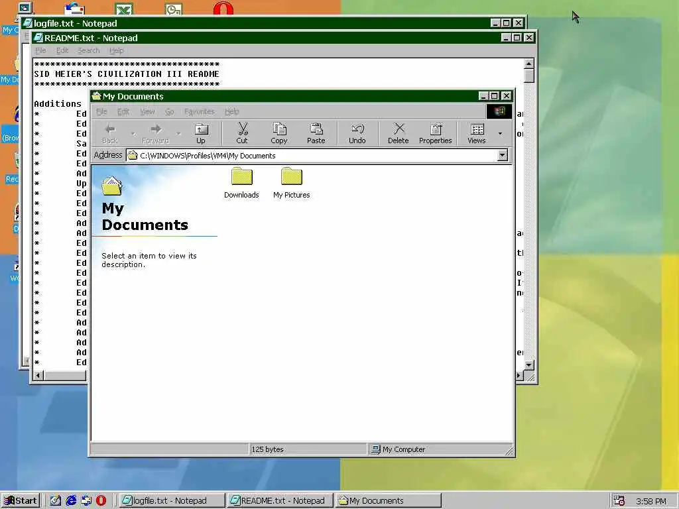
Task: Click logfile.txt Notepad title bar icon
Action: (28, 23)
